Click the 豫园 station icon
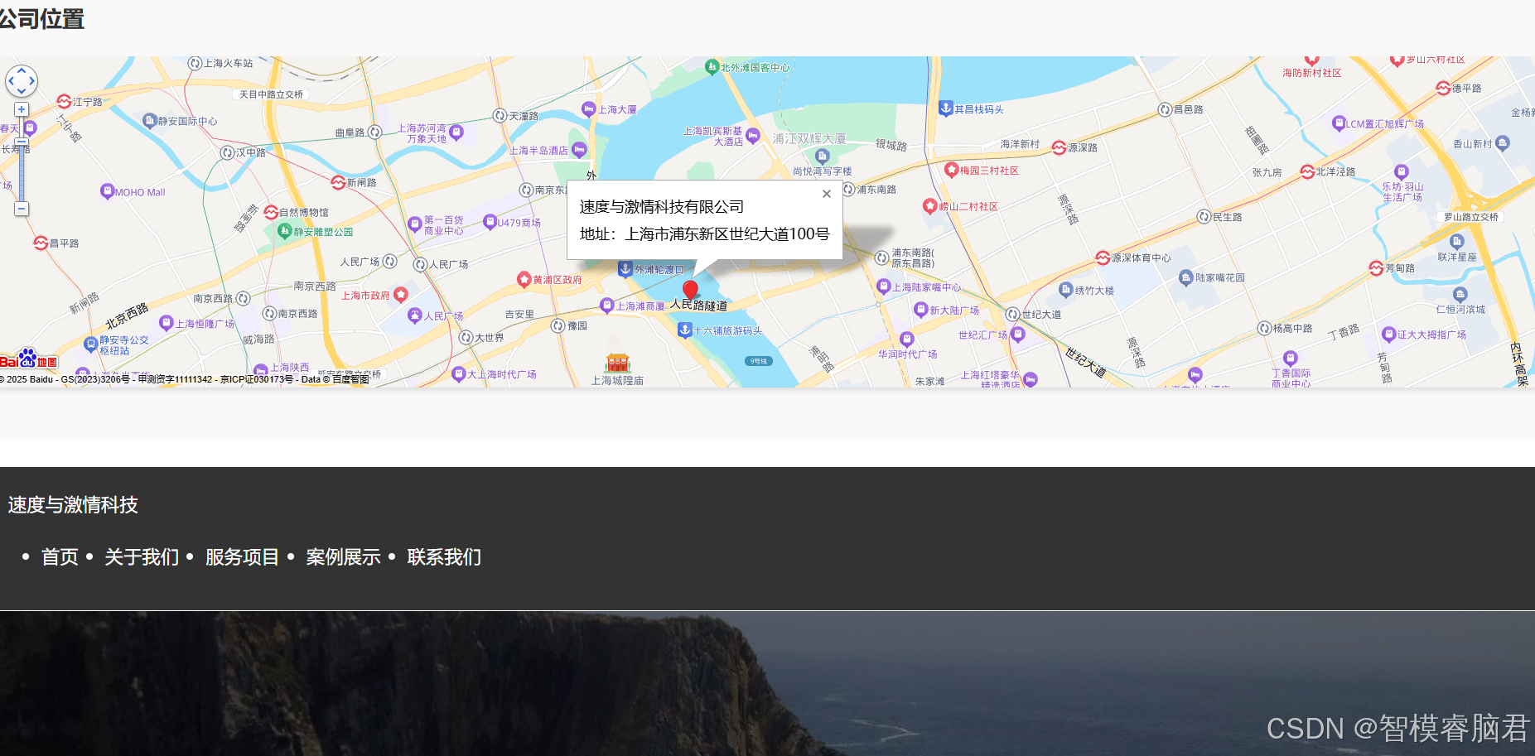Viewport: 1535px width, 756px height. 558,326
